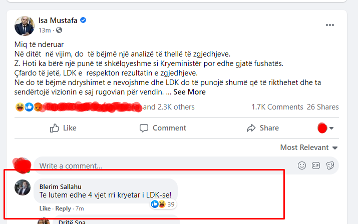This screenshot has height=224, width=358.
Task: Insert a GIF using the GIF icon
Action: click(316, 165)
